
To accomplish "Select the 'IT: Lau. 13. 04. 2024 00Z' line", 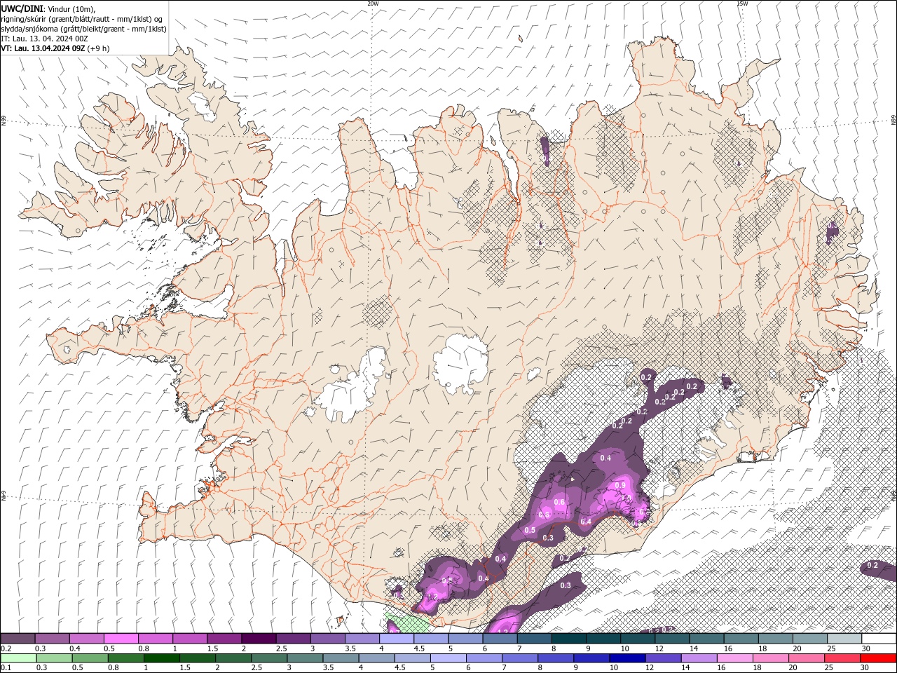I will 43,39.
